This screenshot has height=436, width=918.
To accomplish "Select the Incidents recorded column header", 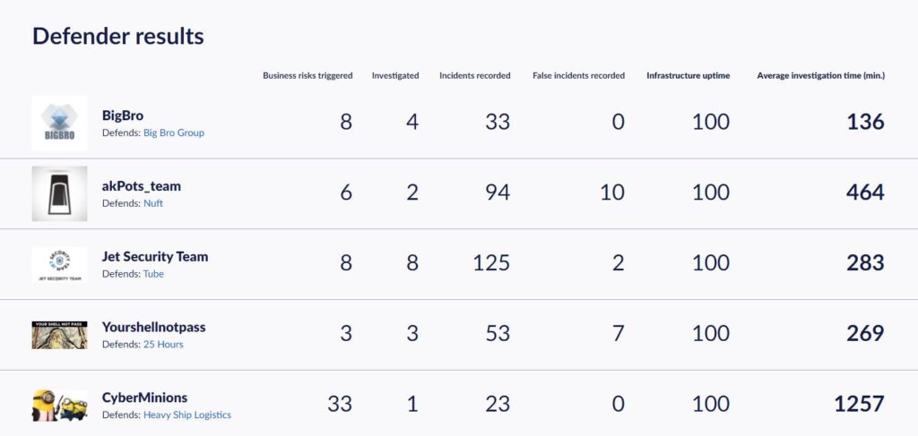I will (x=474, y=76).
